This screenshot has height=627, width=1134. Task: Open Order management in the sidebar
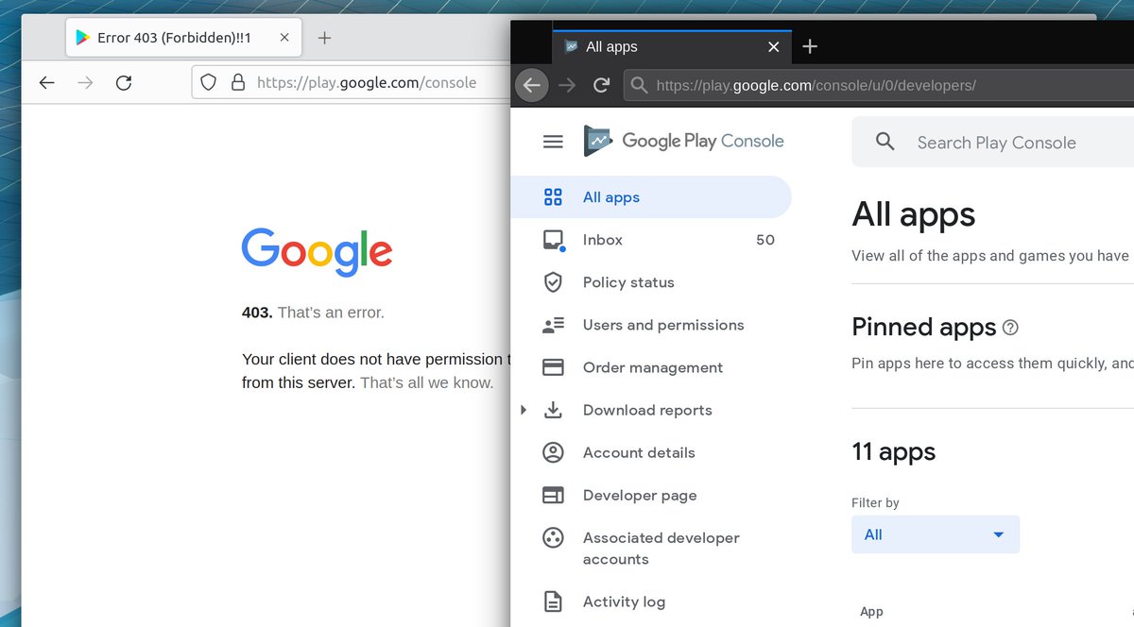[x=651, y=367]
